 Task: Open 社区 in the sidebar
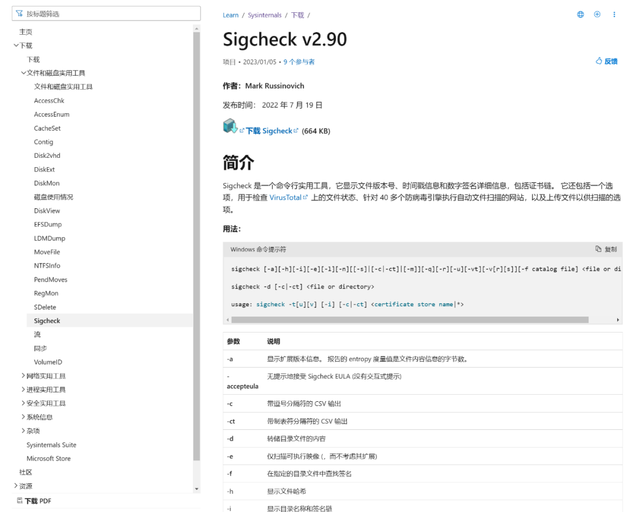point(26,472)
